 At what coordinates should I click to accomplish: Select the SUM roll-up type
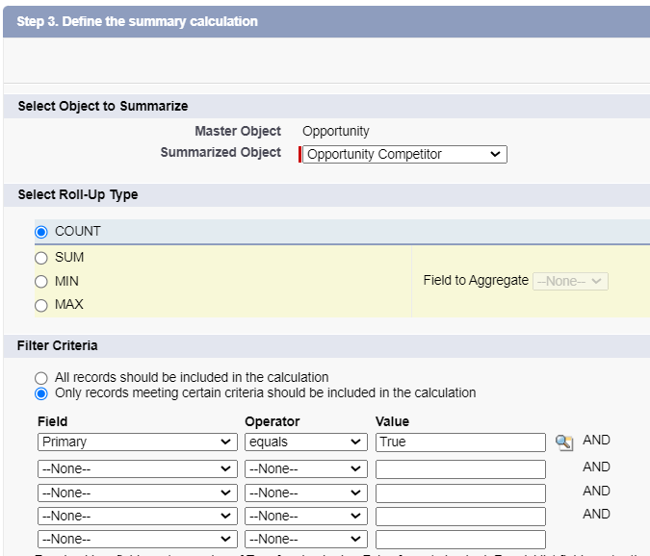click(x=41, y=258)
